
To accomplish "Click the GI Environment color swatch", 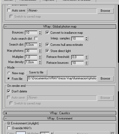I will 21,133.
